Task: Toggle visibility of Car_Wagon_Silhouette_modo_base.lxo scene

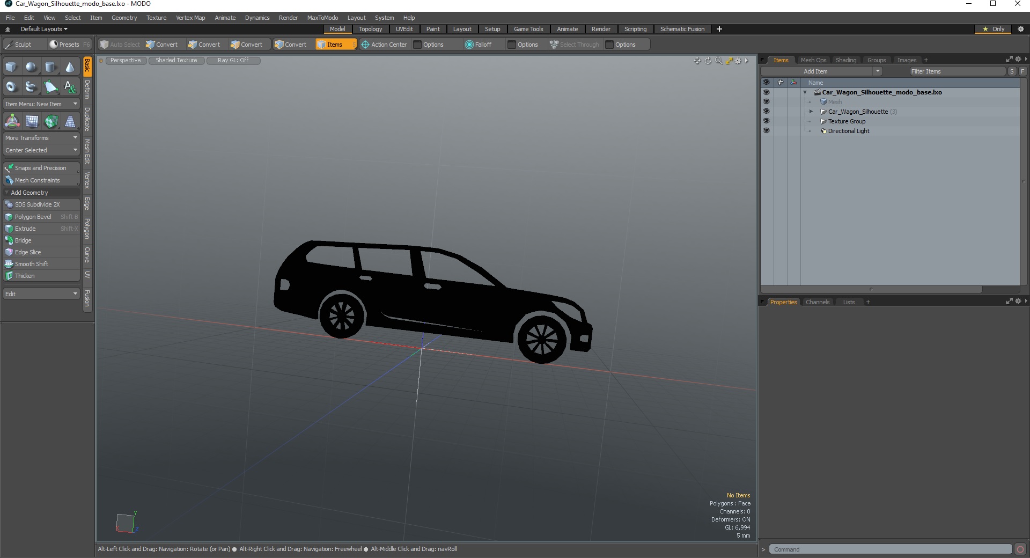Action: coord(766,92)
